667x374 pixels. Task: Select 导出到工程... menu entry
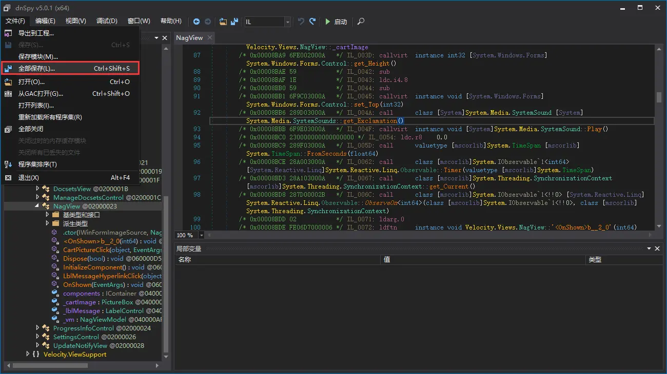[36, 33]
